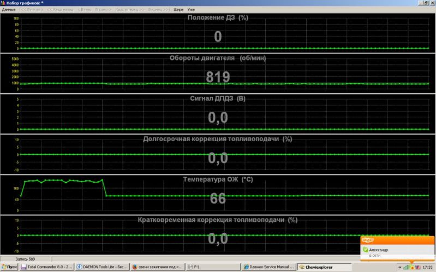
Task: Switch to DAEMON Tools Lite taskbar button
Action: tap(101, 267)
